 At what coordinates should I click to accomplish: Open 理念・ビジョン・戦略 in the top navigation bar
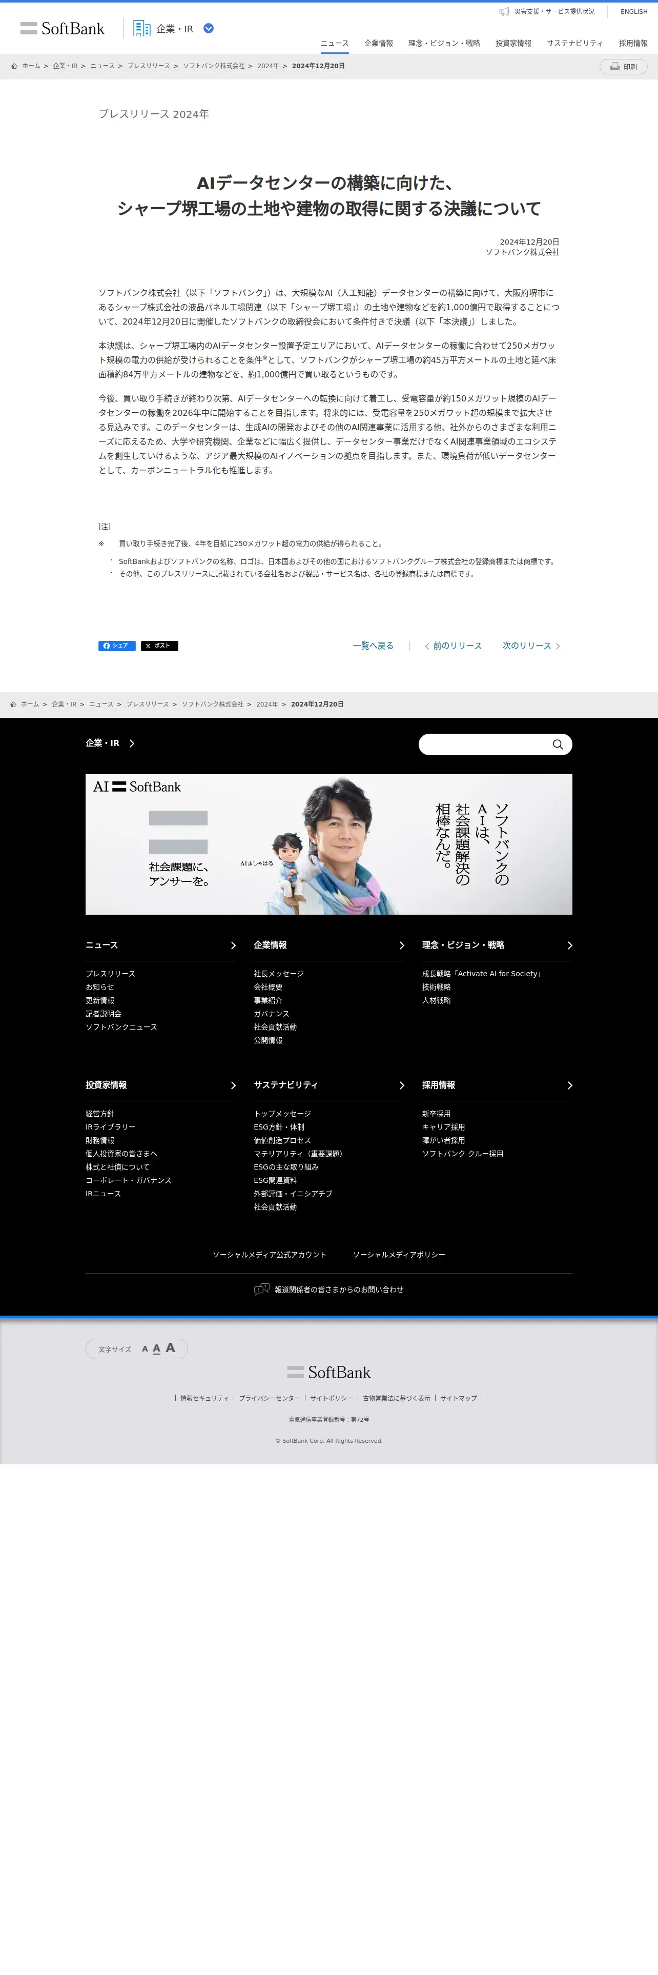coord(444,43)
